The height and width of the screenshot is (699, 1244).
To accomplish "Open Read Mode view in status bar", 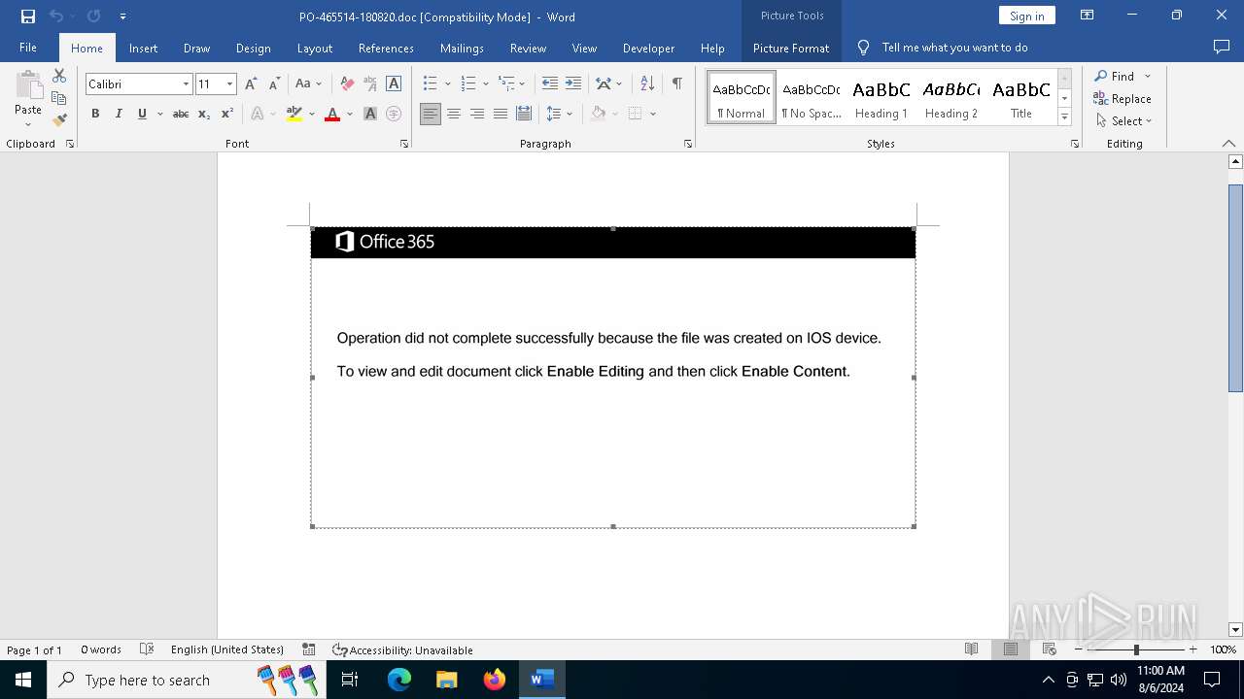I will click(x=972, y=649).
